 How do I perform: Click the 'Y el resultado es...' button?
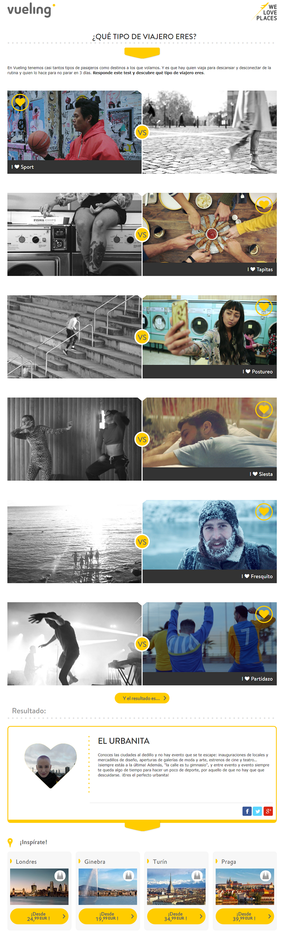tap(142, 698)
